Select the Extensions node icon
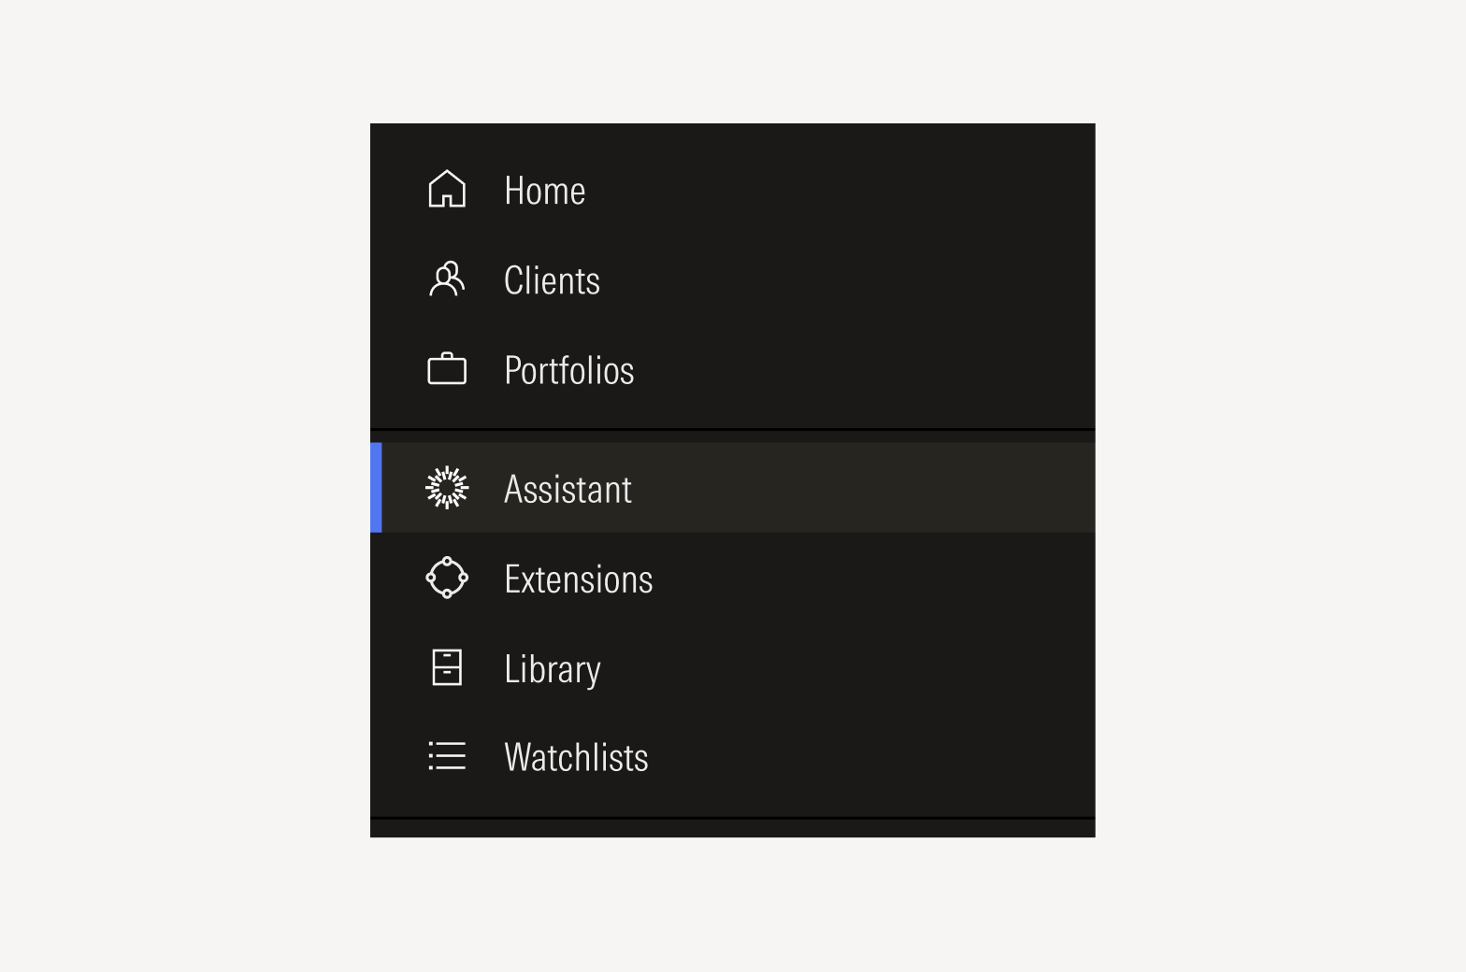The height and width of the screenshot is (972, 1466). point(447,578)
